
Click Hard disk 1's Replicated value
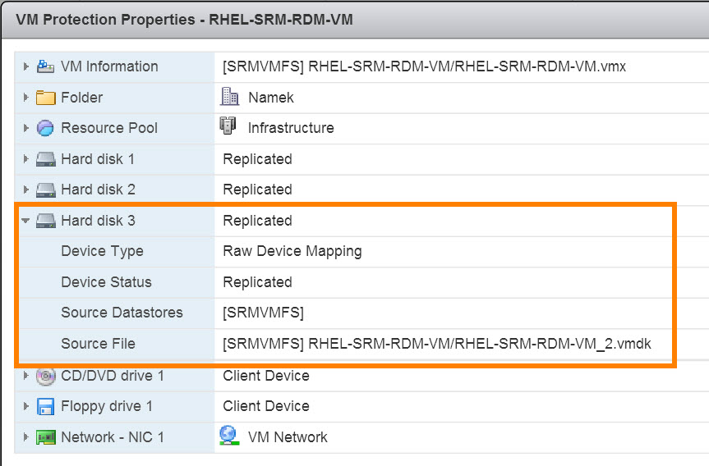pyautogui.click(x=257, y=159)
